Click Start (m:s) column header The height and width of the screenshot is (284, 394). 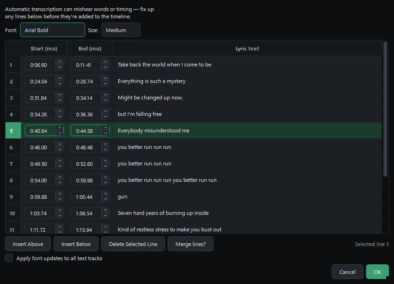pos(44,49)
